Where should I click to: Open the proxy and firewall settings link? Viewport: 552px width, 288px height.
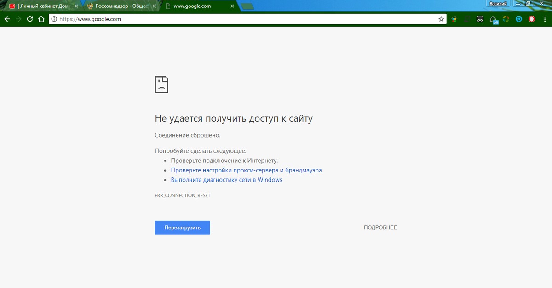247,170
